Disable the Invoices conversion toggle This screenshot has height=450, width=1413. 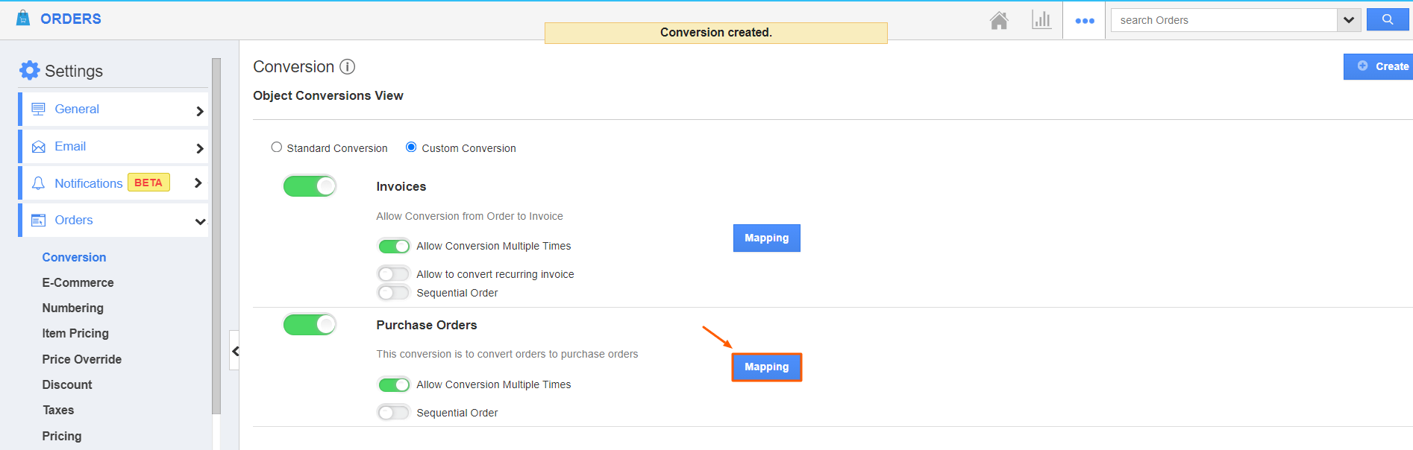coord(310,186)
